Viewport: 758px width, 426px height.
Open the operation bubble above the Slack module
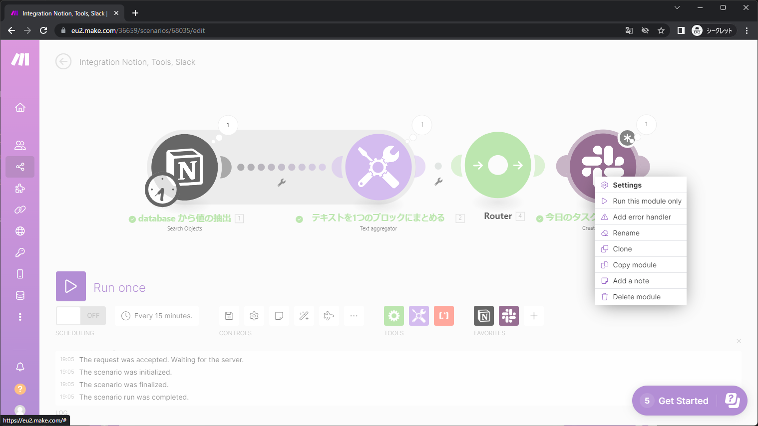coord(646,124)
